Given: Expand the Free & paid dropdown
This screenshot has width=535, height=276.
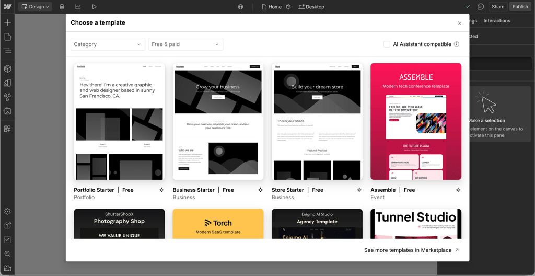Looking at the screenshot, I should click(x=185, y=44).
